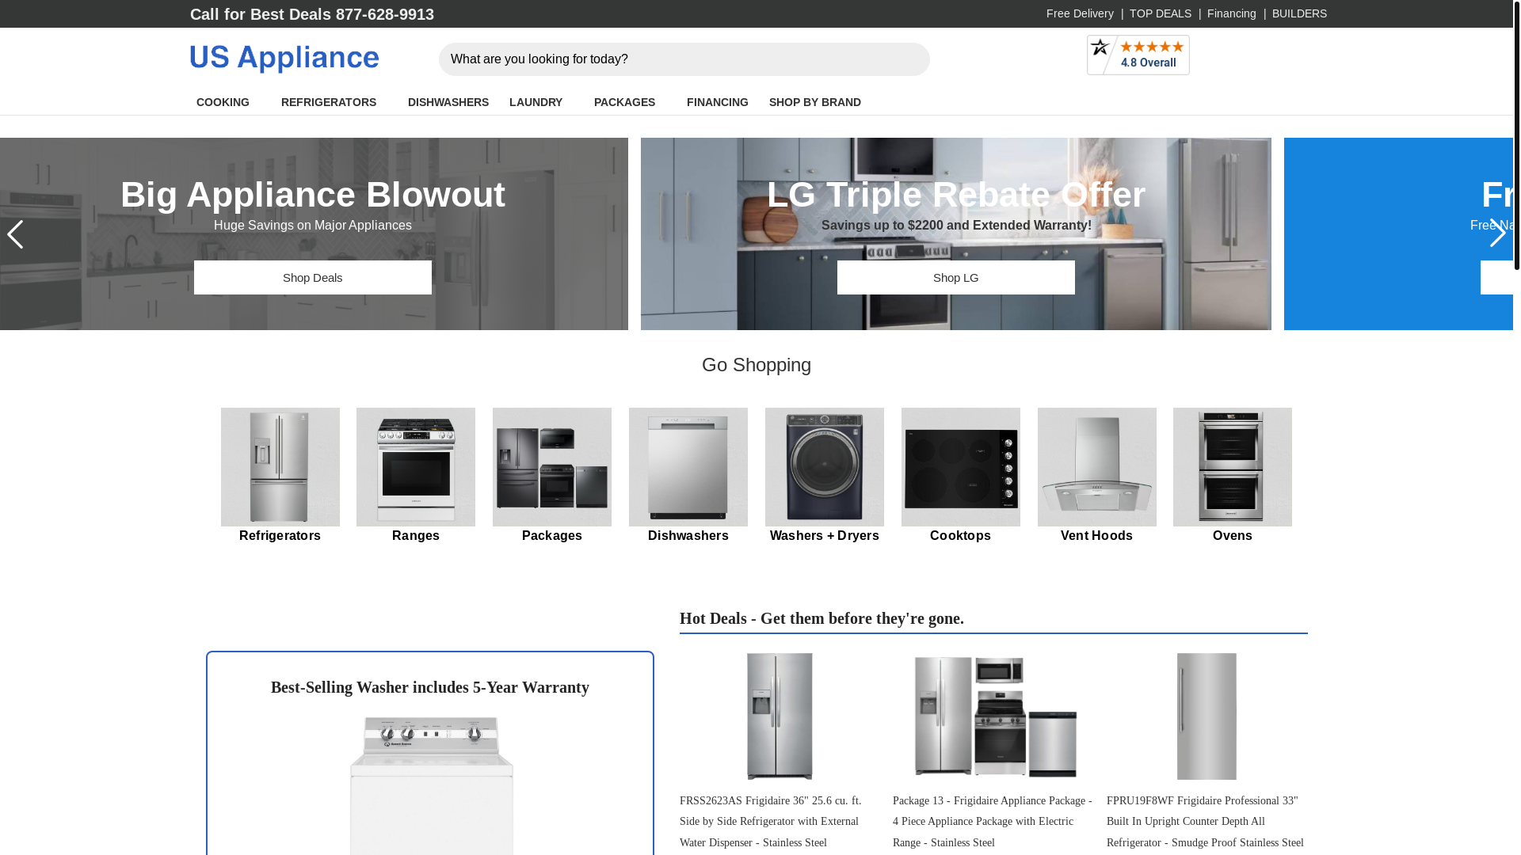Open the PACKAGES menu

[x=624, y=102]
